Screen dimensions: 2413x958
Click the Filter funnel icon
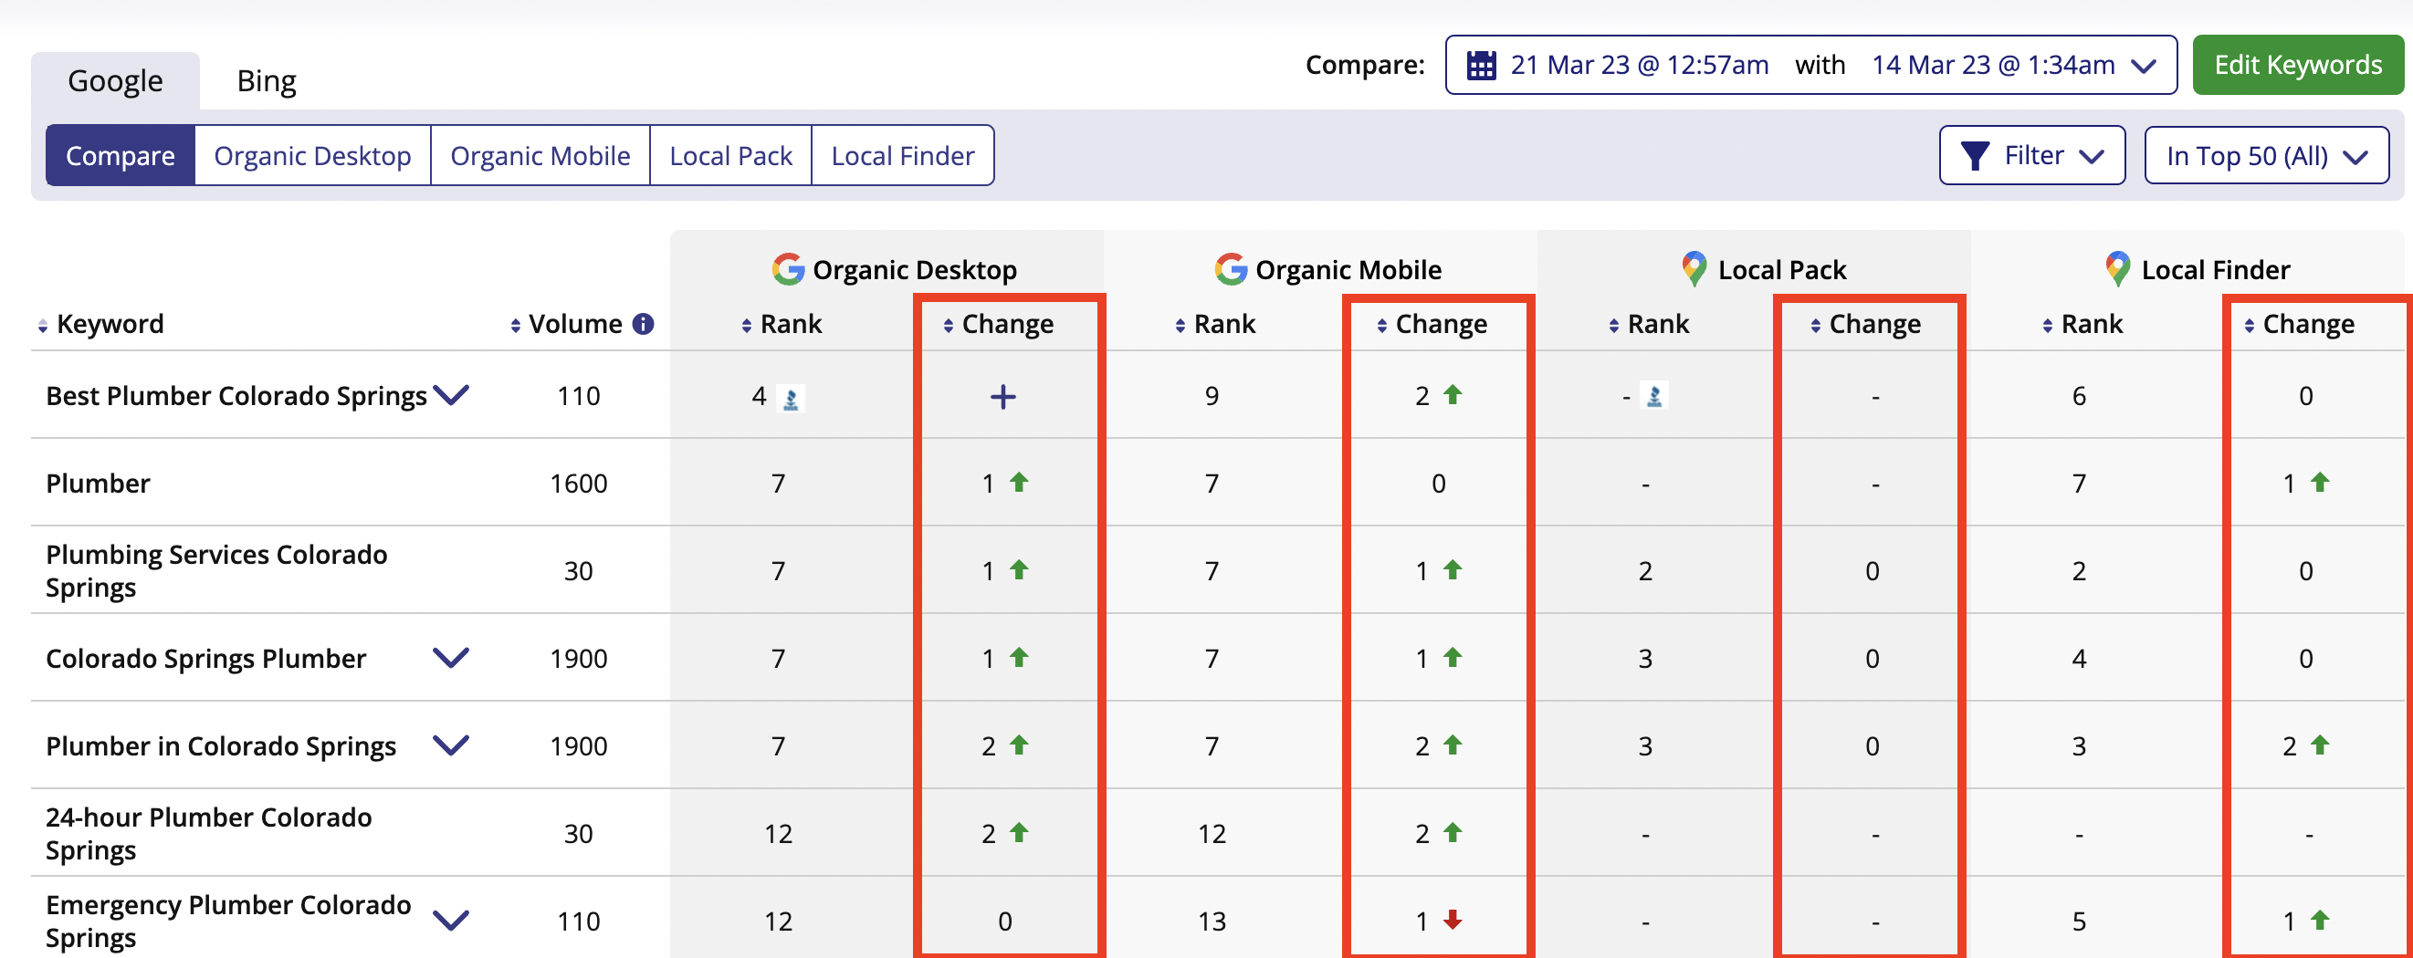[1975, 155]
